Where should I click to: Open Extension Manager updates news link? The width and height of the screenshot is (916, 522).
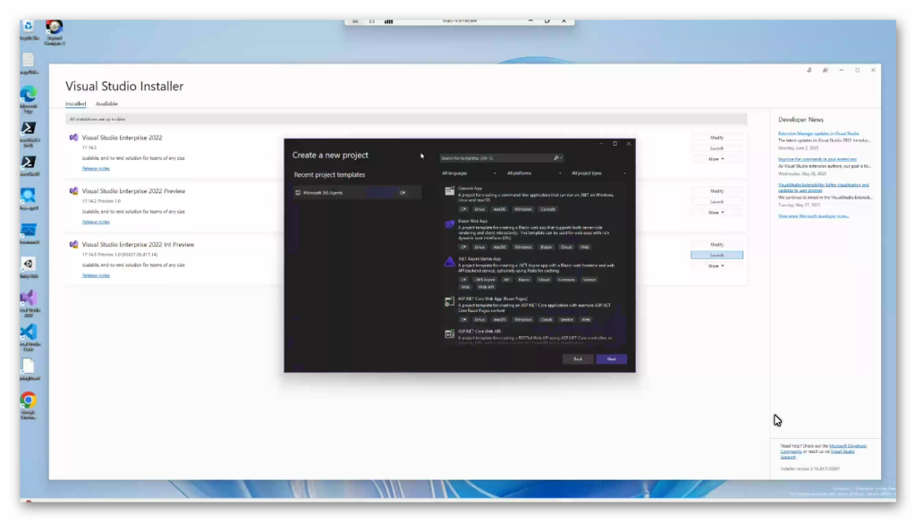(x=818, y=134)
